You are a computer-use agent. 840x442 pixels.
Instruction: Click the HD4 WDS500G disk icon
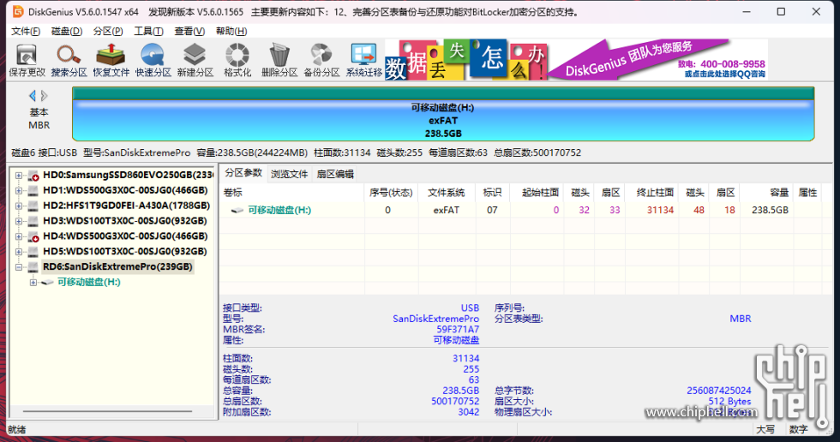(x=33, y=236)
